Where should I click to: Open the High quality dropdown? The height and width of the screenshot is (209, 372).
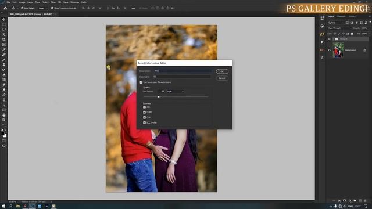click(176, 92)
